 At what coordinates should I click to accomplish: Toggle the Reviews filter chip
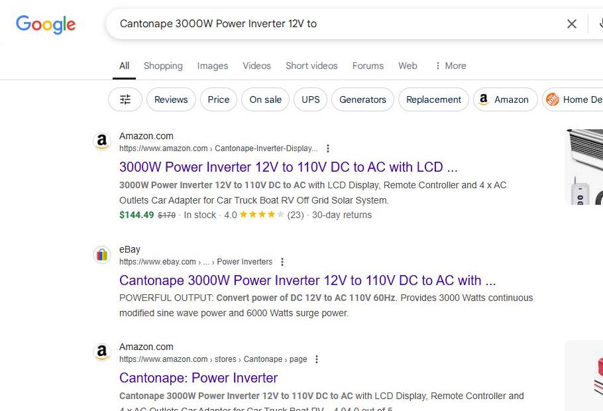[x=171, y=99]
